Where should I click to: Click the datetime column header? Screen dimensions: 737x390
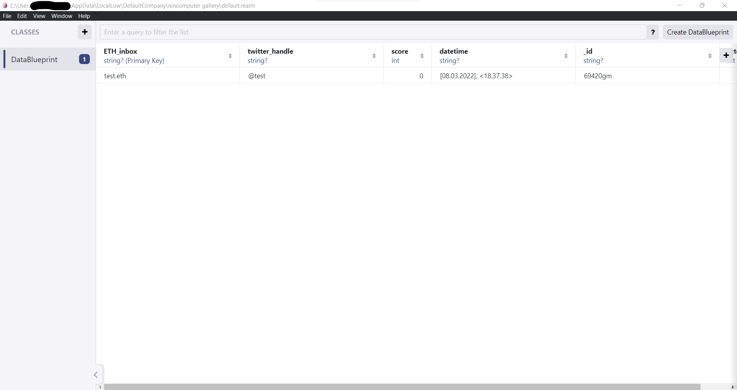coord(504,56)
